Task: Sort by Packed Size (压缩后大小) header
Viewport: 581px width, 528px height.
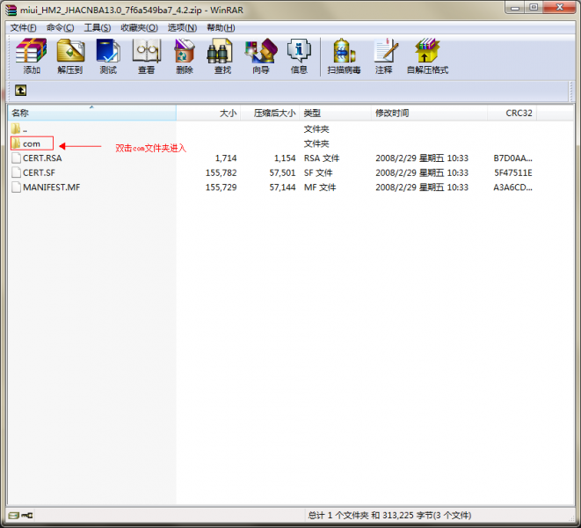Action: coord(270,113)
